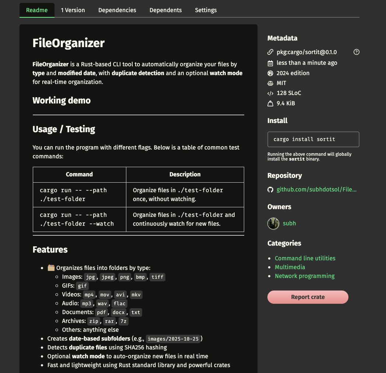Click the Rust edition icon beside 2024 edition
The image size is (386, 373).
tap(270, 73)
